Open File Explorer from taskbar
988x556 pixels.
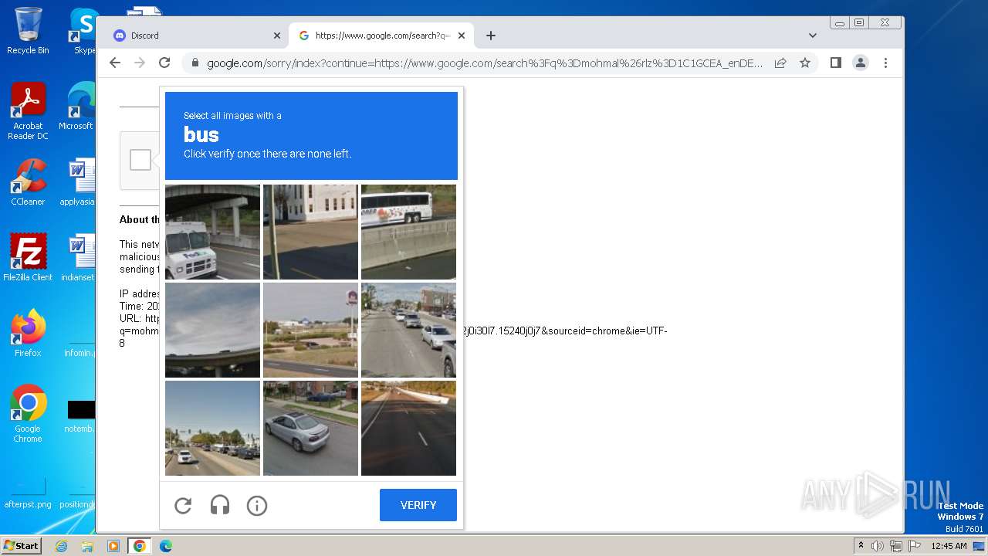point(87,546)
